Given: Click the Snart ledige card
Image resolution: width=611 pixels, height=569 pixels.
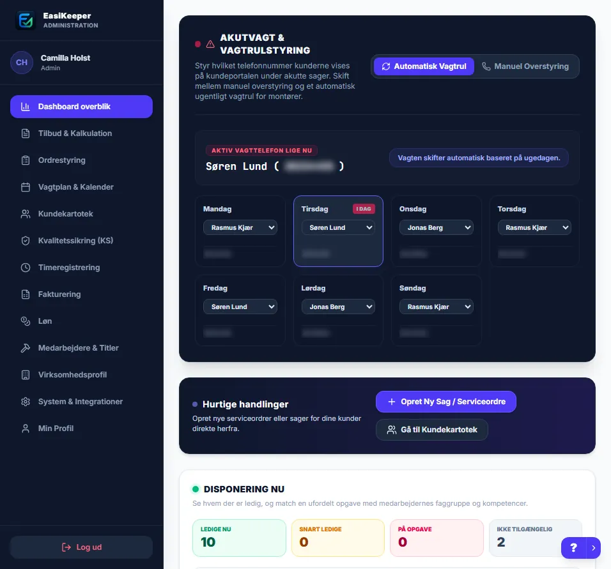Looking at the screenshot, I should click(x=338, y=538).
